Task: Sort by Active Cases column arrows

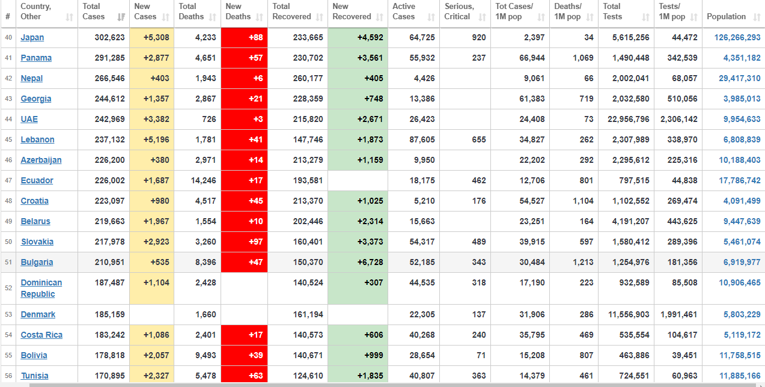Action: 431,17
